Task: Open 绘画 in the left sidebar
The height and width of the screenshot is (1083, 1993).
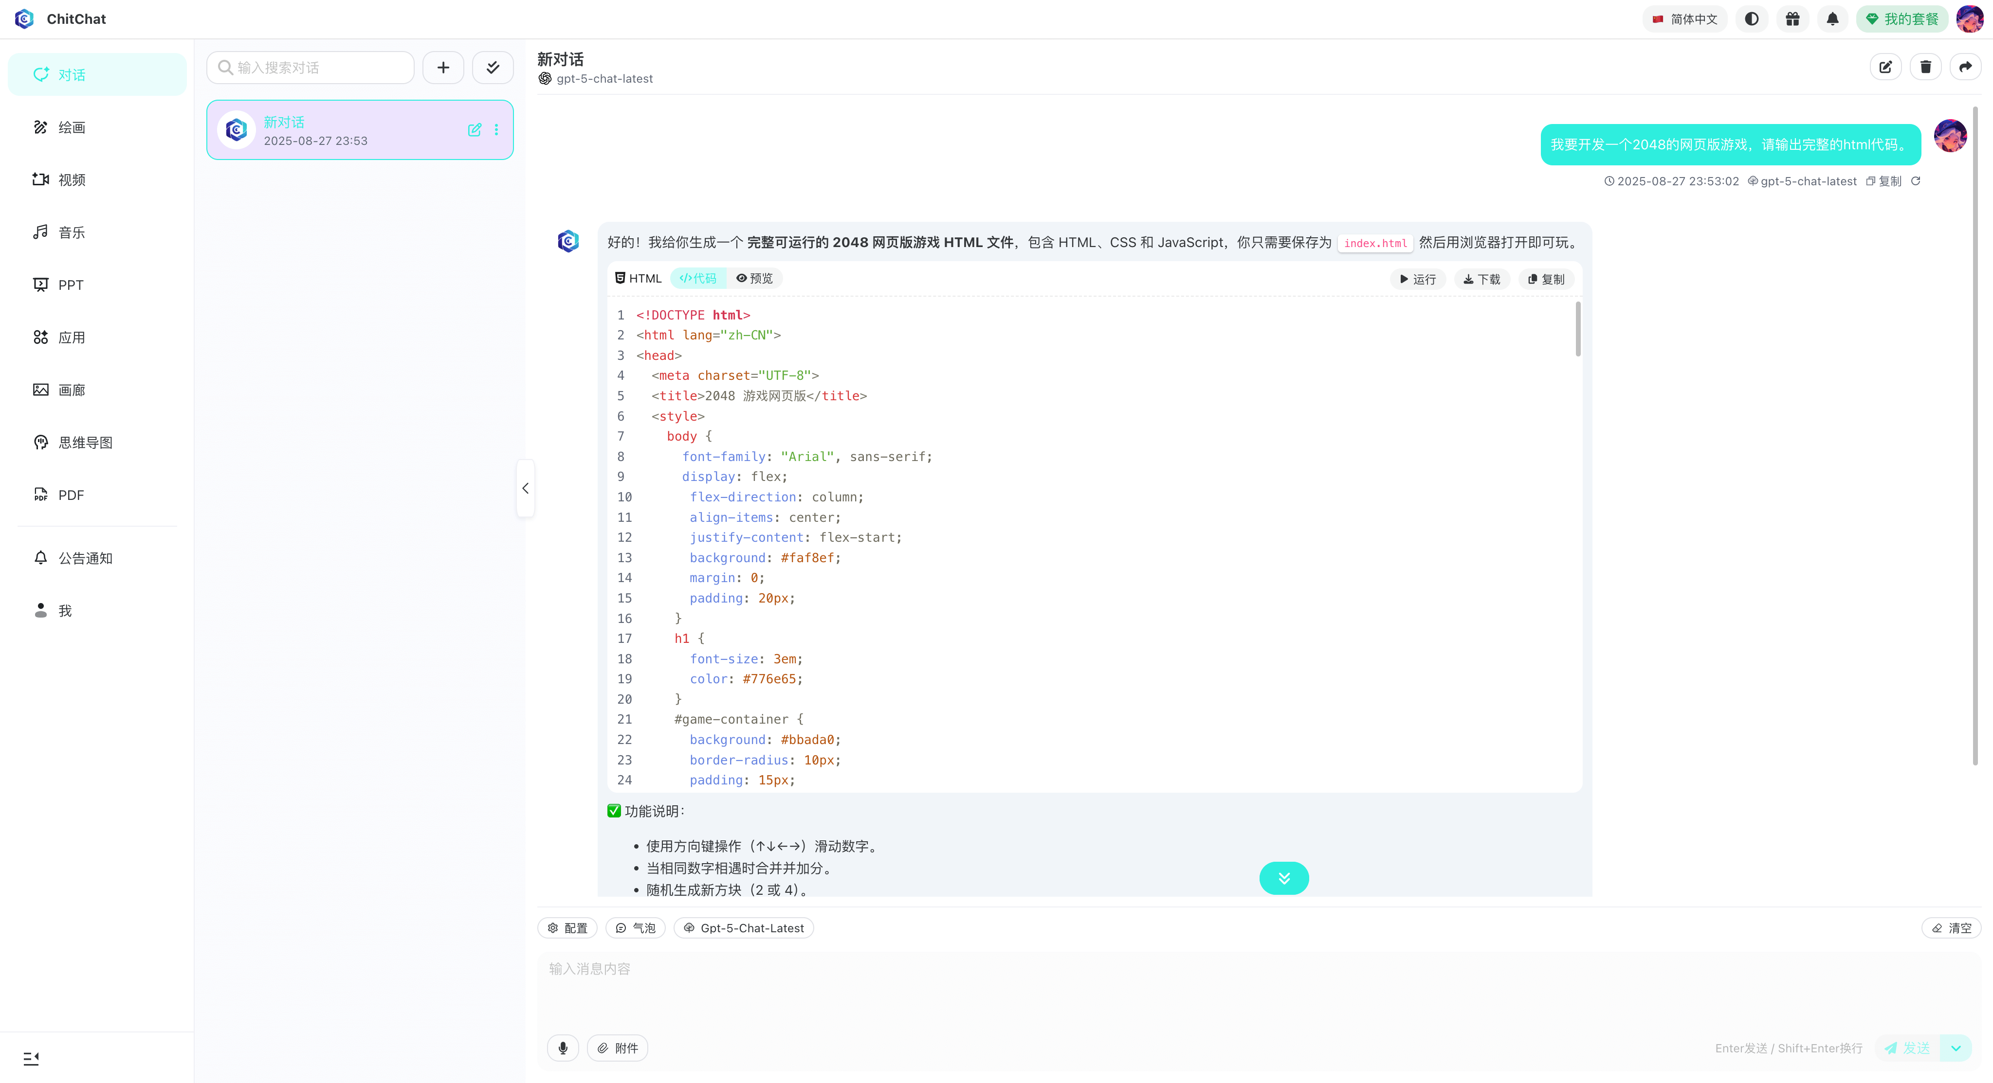Action: (x=71, y=127)
